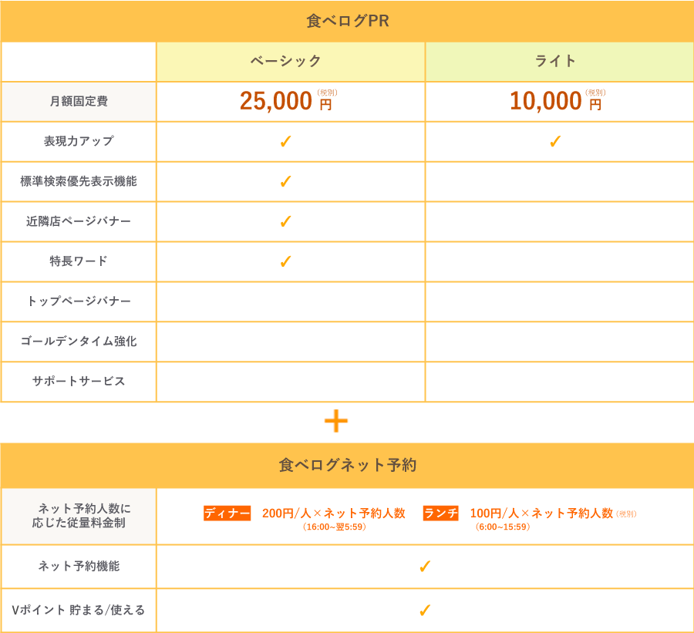Click the 食べログPR header banner
694x633 pixels.
tap(347, 21)
